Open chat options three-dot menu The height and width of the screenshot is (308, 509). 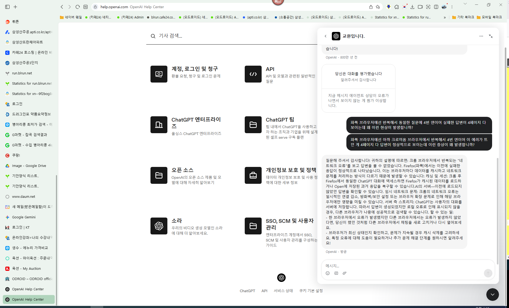click(x=481, y=36)
